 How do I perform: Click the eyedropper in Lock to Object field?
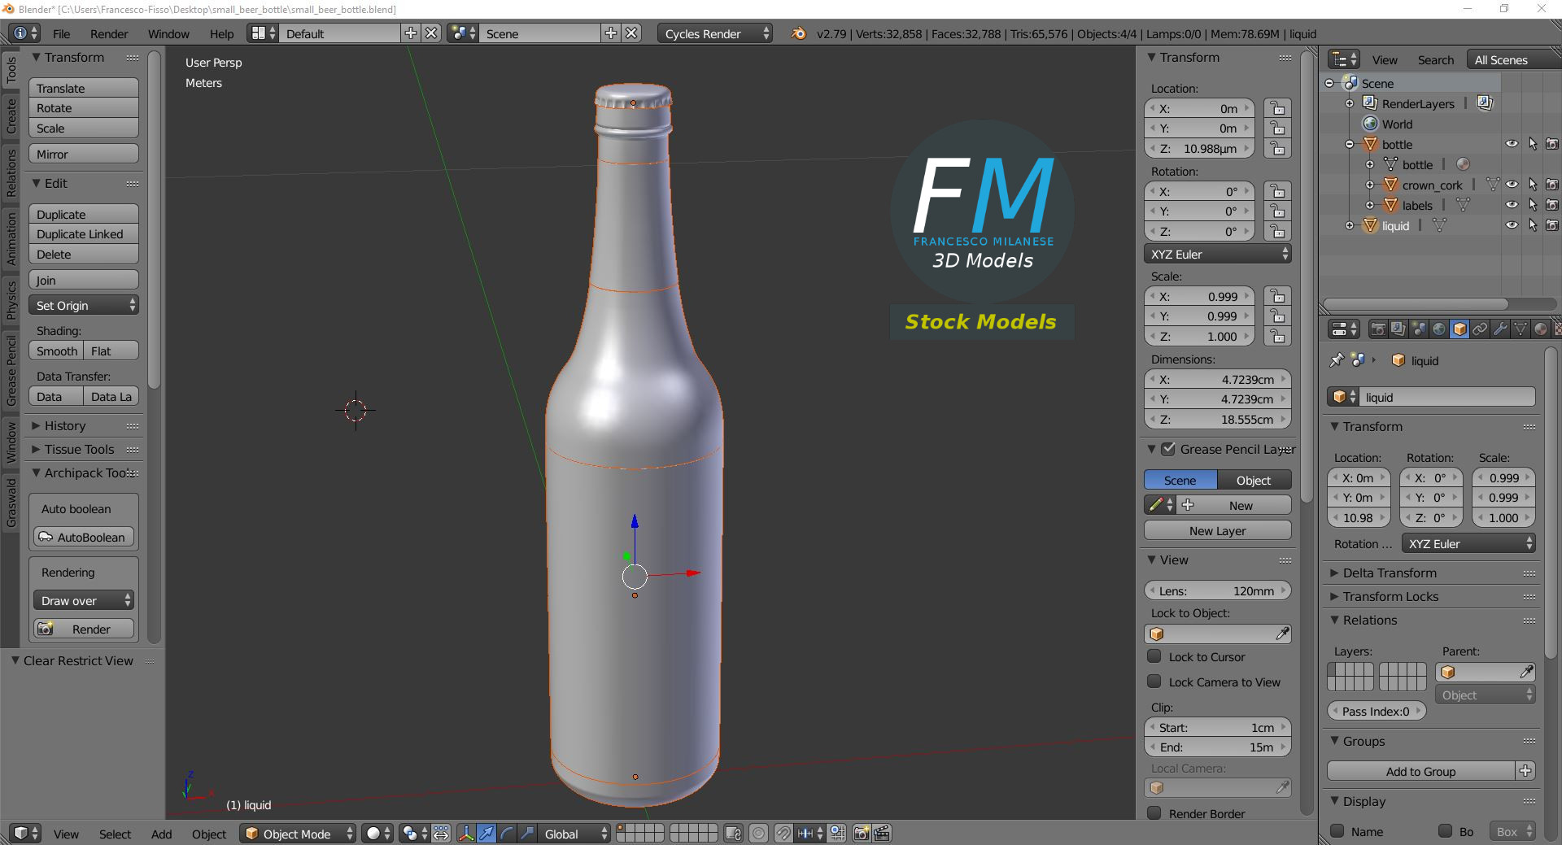(x=1282, y=634)
